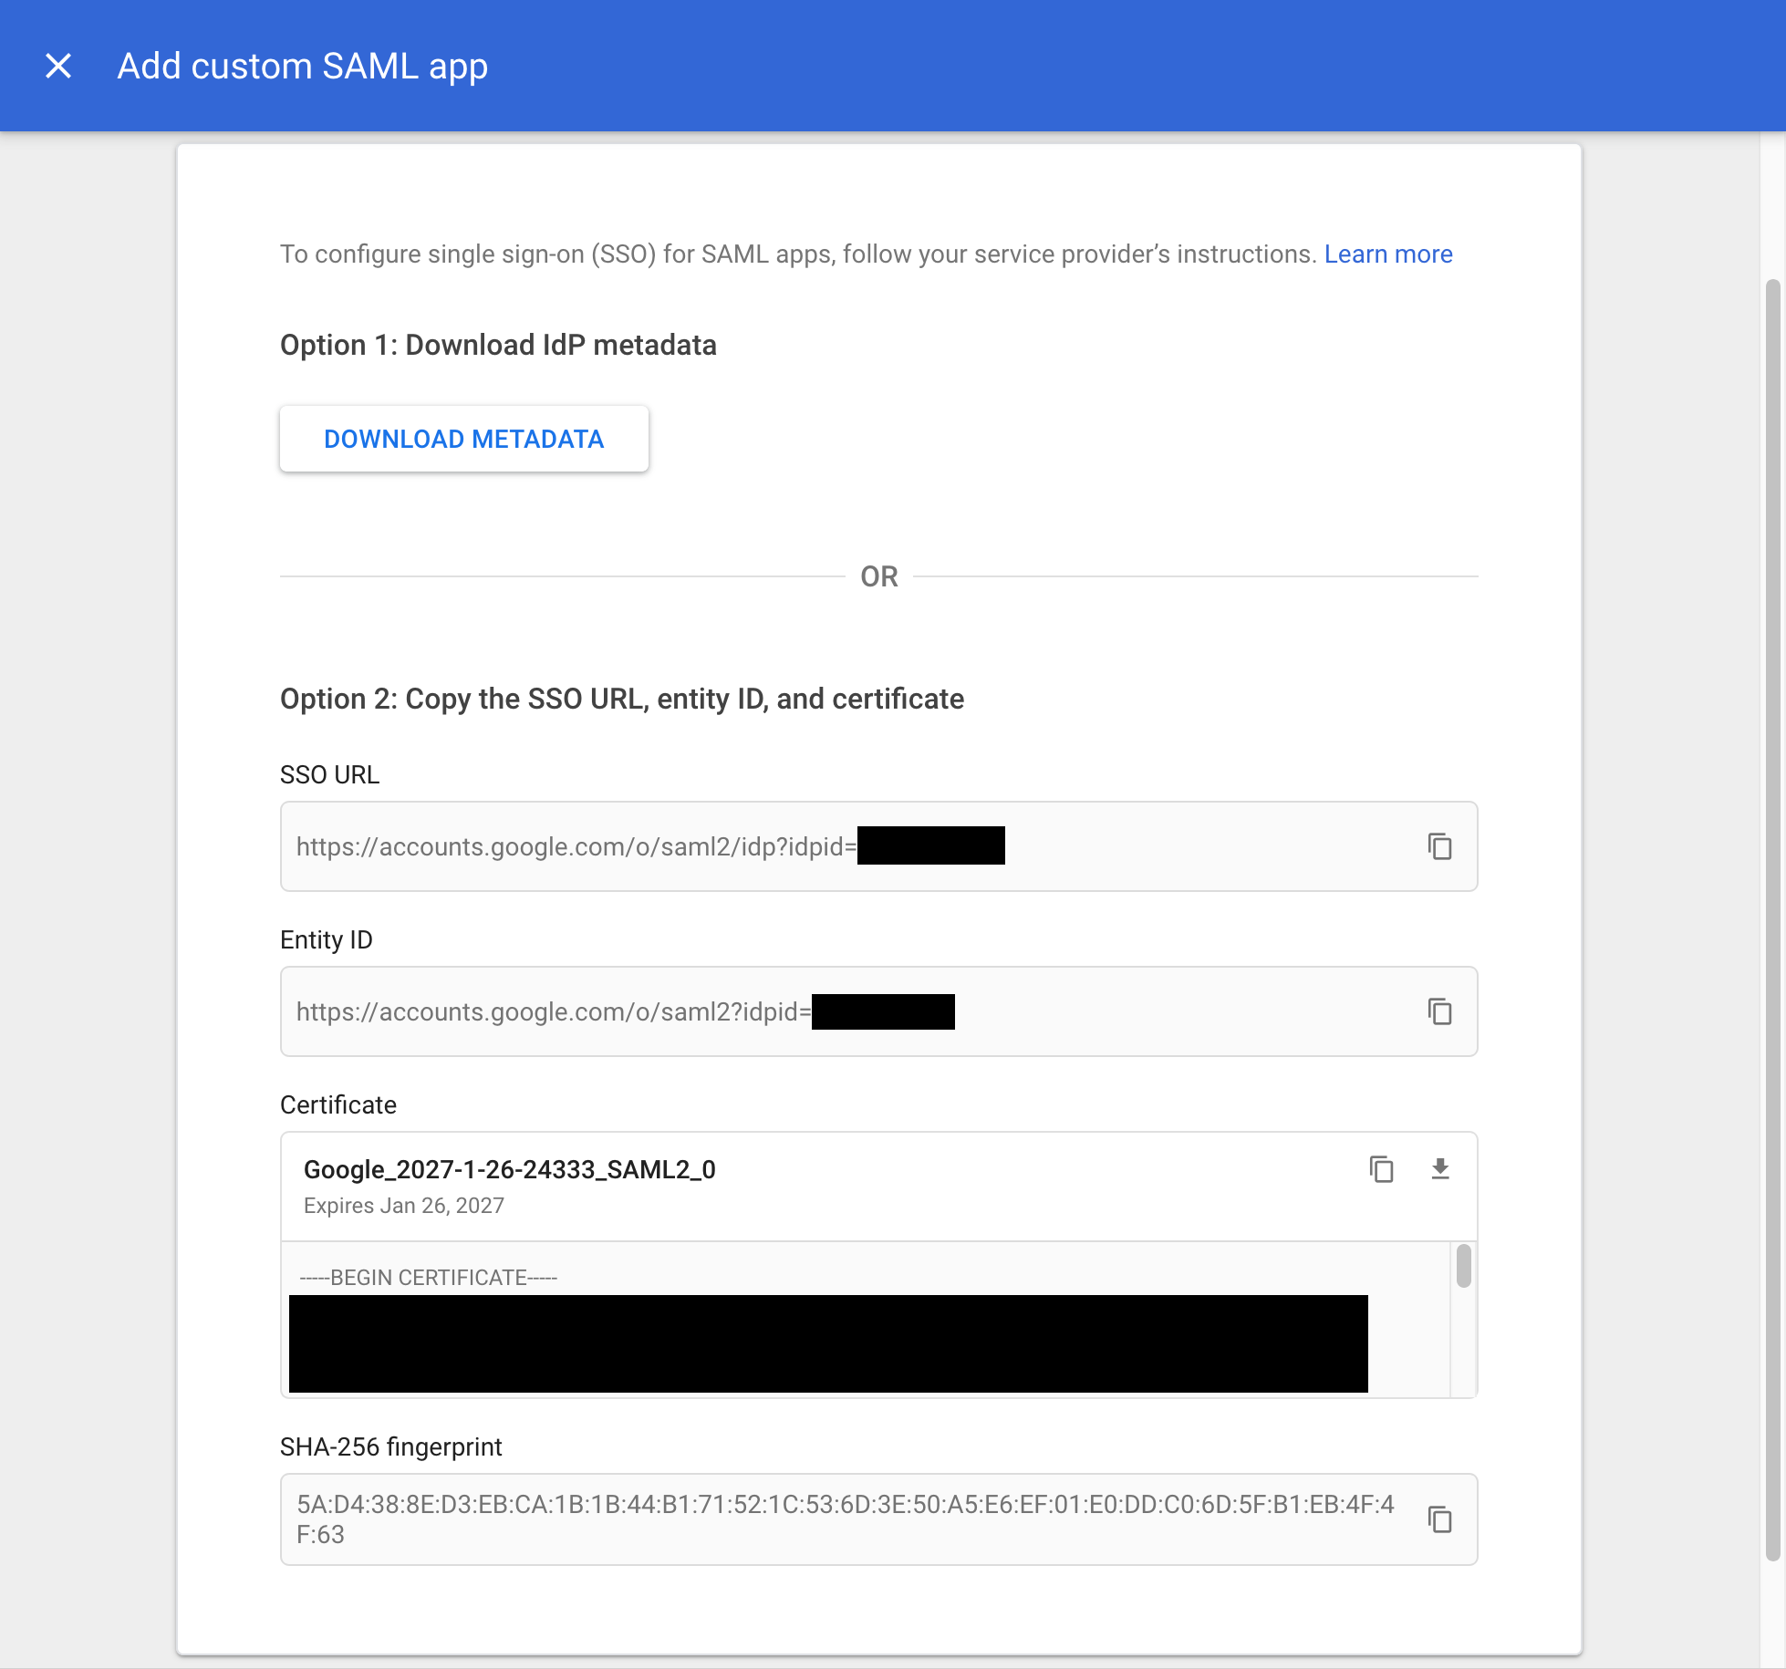Image resolution: width=1786 pixels, height=1669 pixels.
Task: Copy the SHA-256 fingerprint
Action: (x=1439, y=1519)
